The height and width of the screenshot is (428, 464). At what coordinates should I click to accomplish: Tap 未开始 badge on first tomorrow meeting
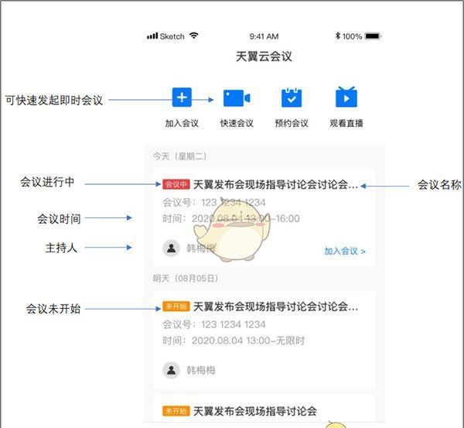(176, 306)
